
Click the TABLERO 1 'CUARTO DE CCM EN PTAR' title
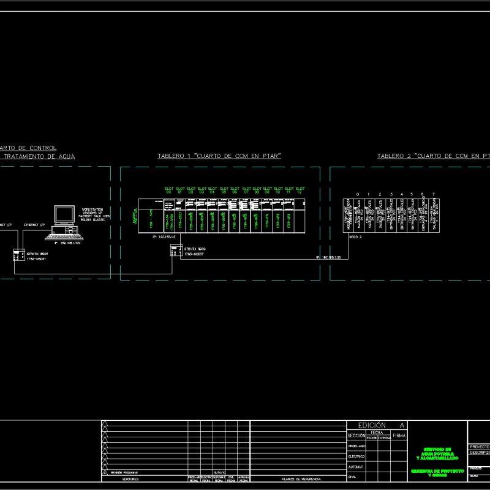coord(220,155)
